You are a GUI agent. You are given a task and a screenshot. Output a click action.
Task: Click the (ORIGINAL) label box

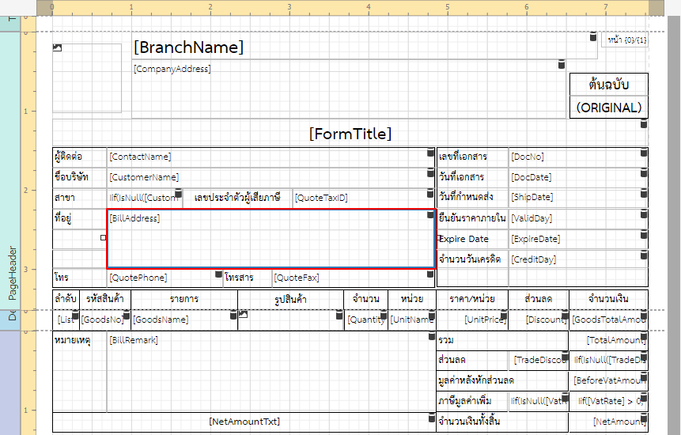click(x=608, y=108)
